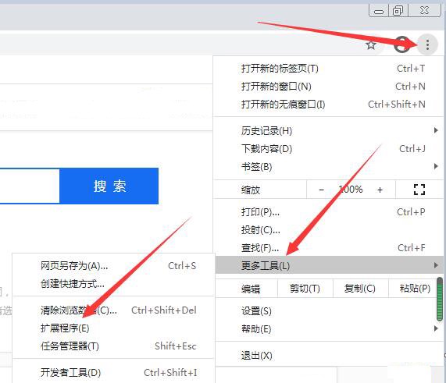
Task: Expand the 历史记录(H) submenu
Action: (x=329, y=131)
